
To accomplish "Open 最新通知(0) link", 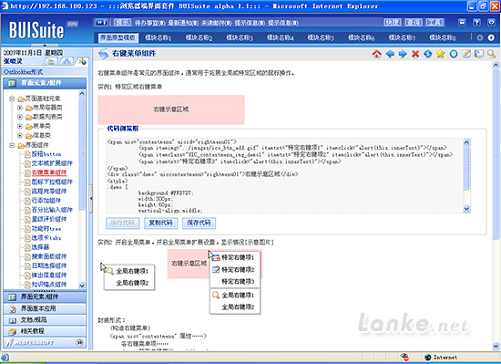I will point(183,23).
